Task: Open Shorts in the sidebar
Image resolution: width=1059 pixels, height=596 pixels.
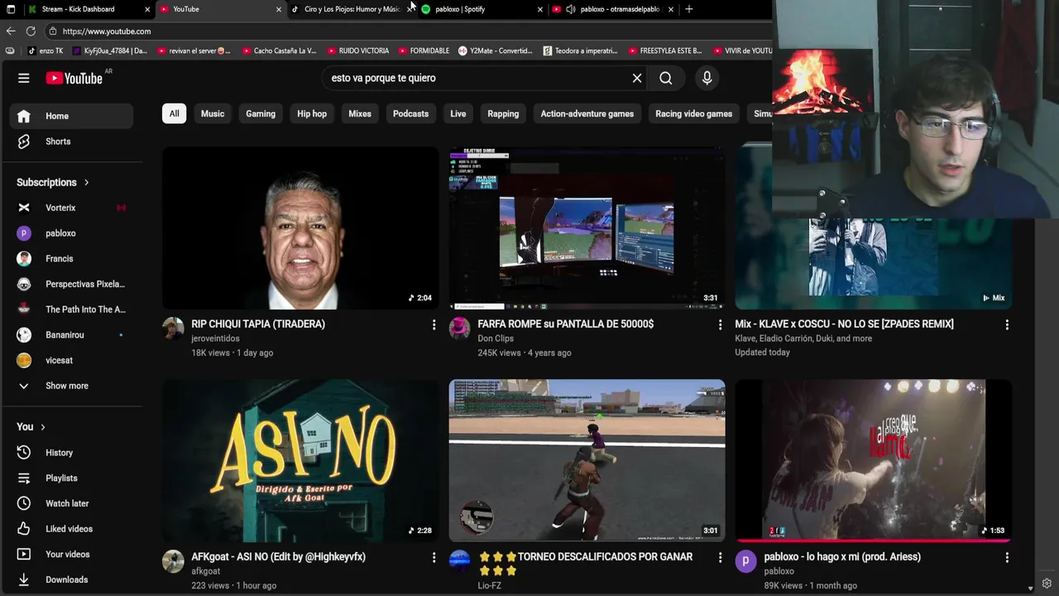Action: [71, 142]
